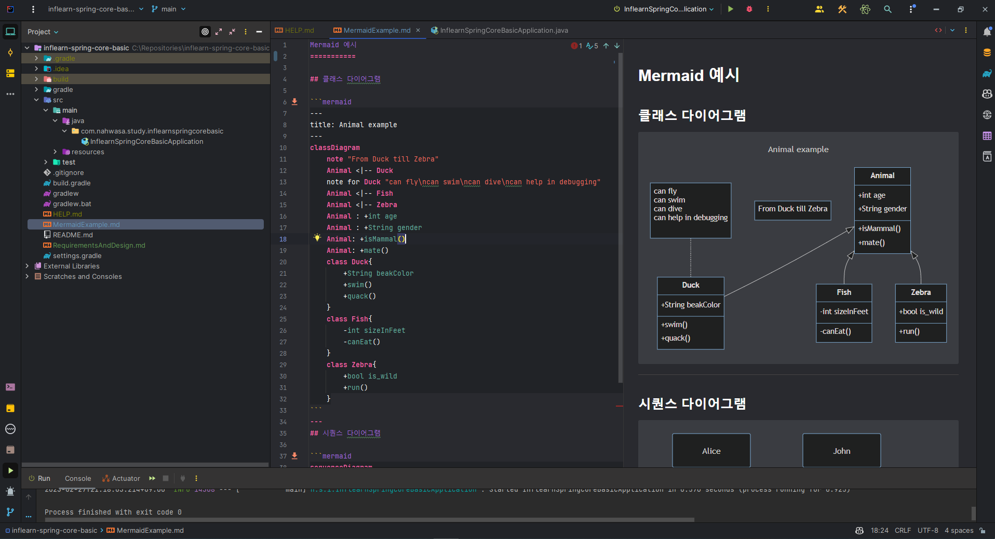Rerun the application in Run toolbar

[152, 478]
